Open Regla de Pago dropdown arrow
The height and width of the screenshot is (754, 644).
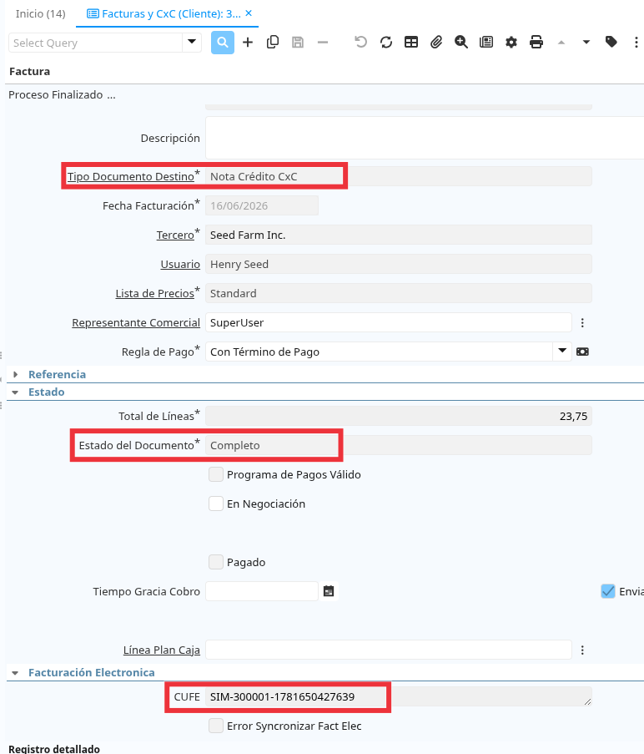tap(562, 352)
